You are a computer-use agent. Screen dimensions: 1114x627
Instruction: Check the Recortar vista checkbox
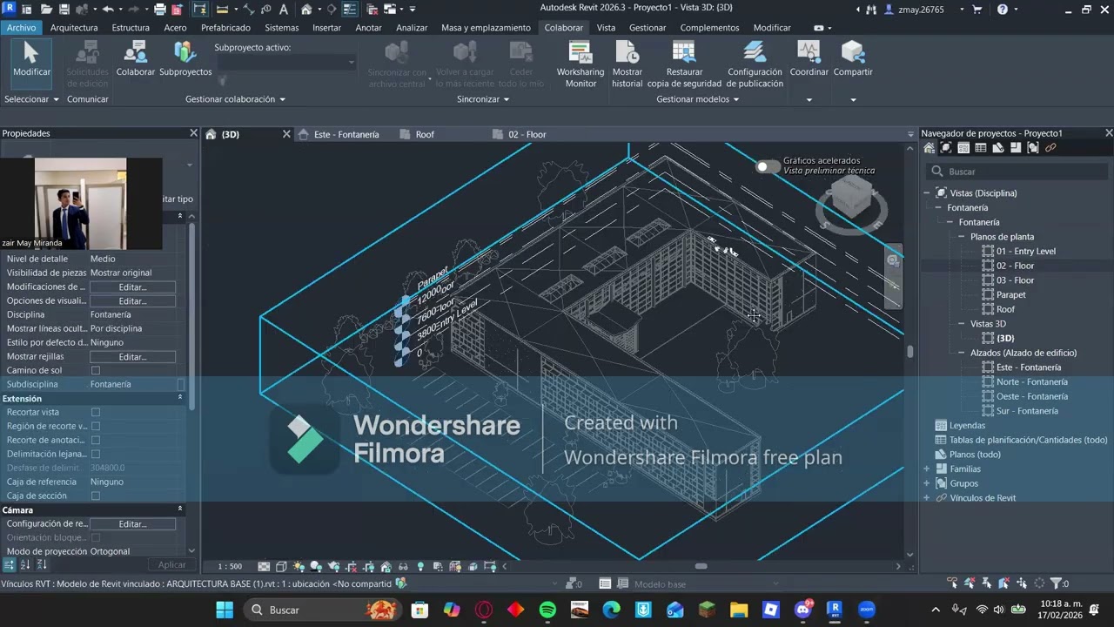point(96,412)
